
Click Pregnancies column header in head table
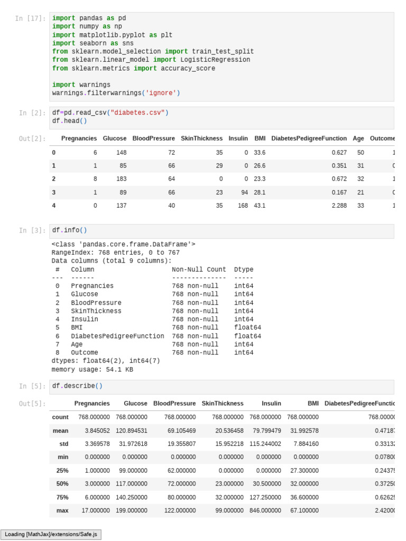point(79,138)
